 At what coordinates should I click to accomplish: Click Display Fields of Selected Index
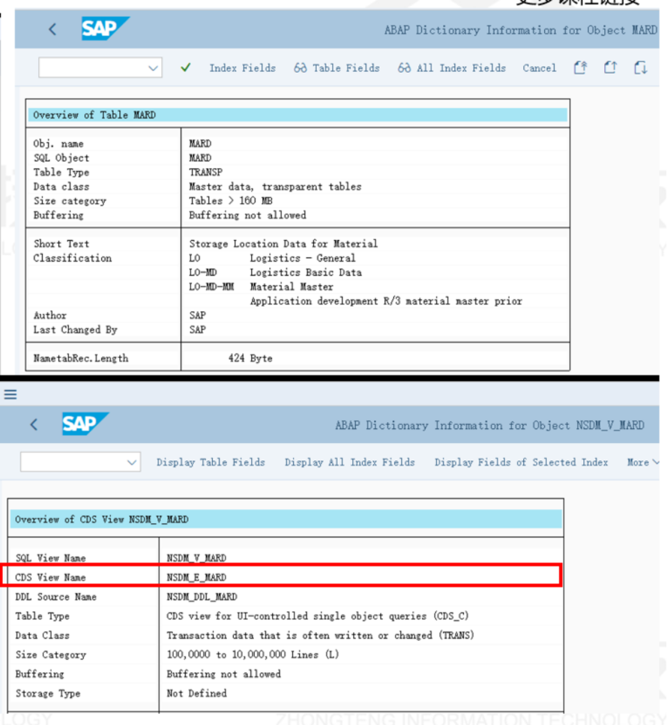(521, 463)
